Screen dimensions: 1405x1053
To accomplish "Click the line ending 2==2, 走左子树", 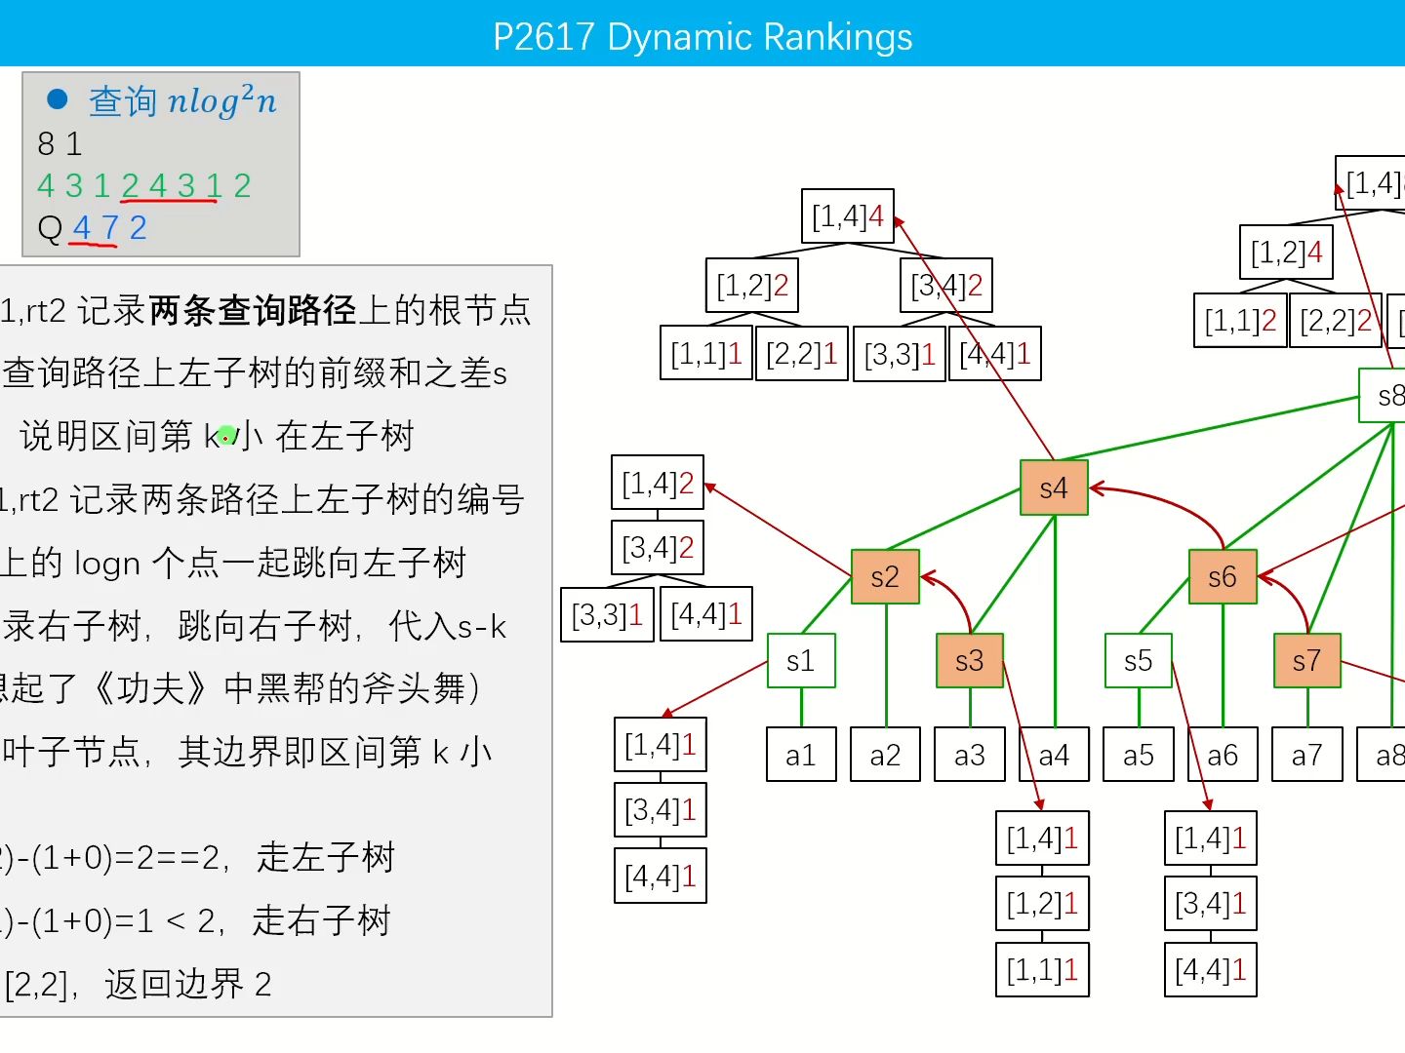I will pos(197,857).
